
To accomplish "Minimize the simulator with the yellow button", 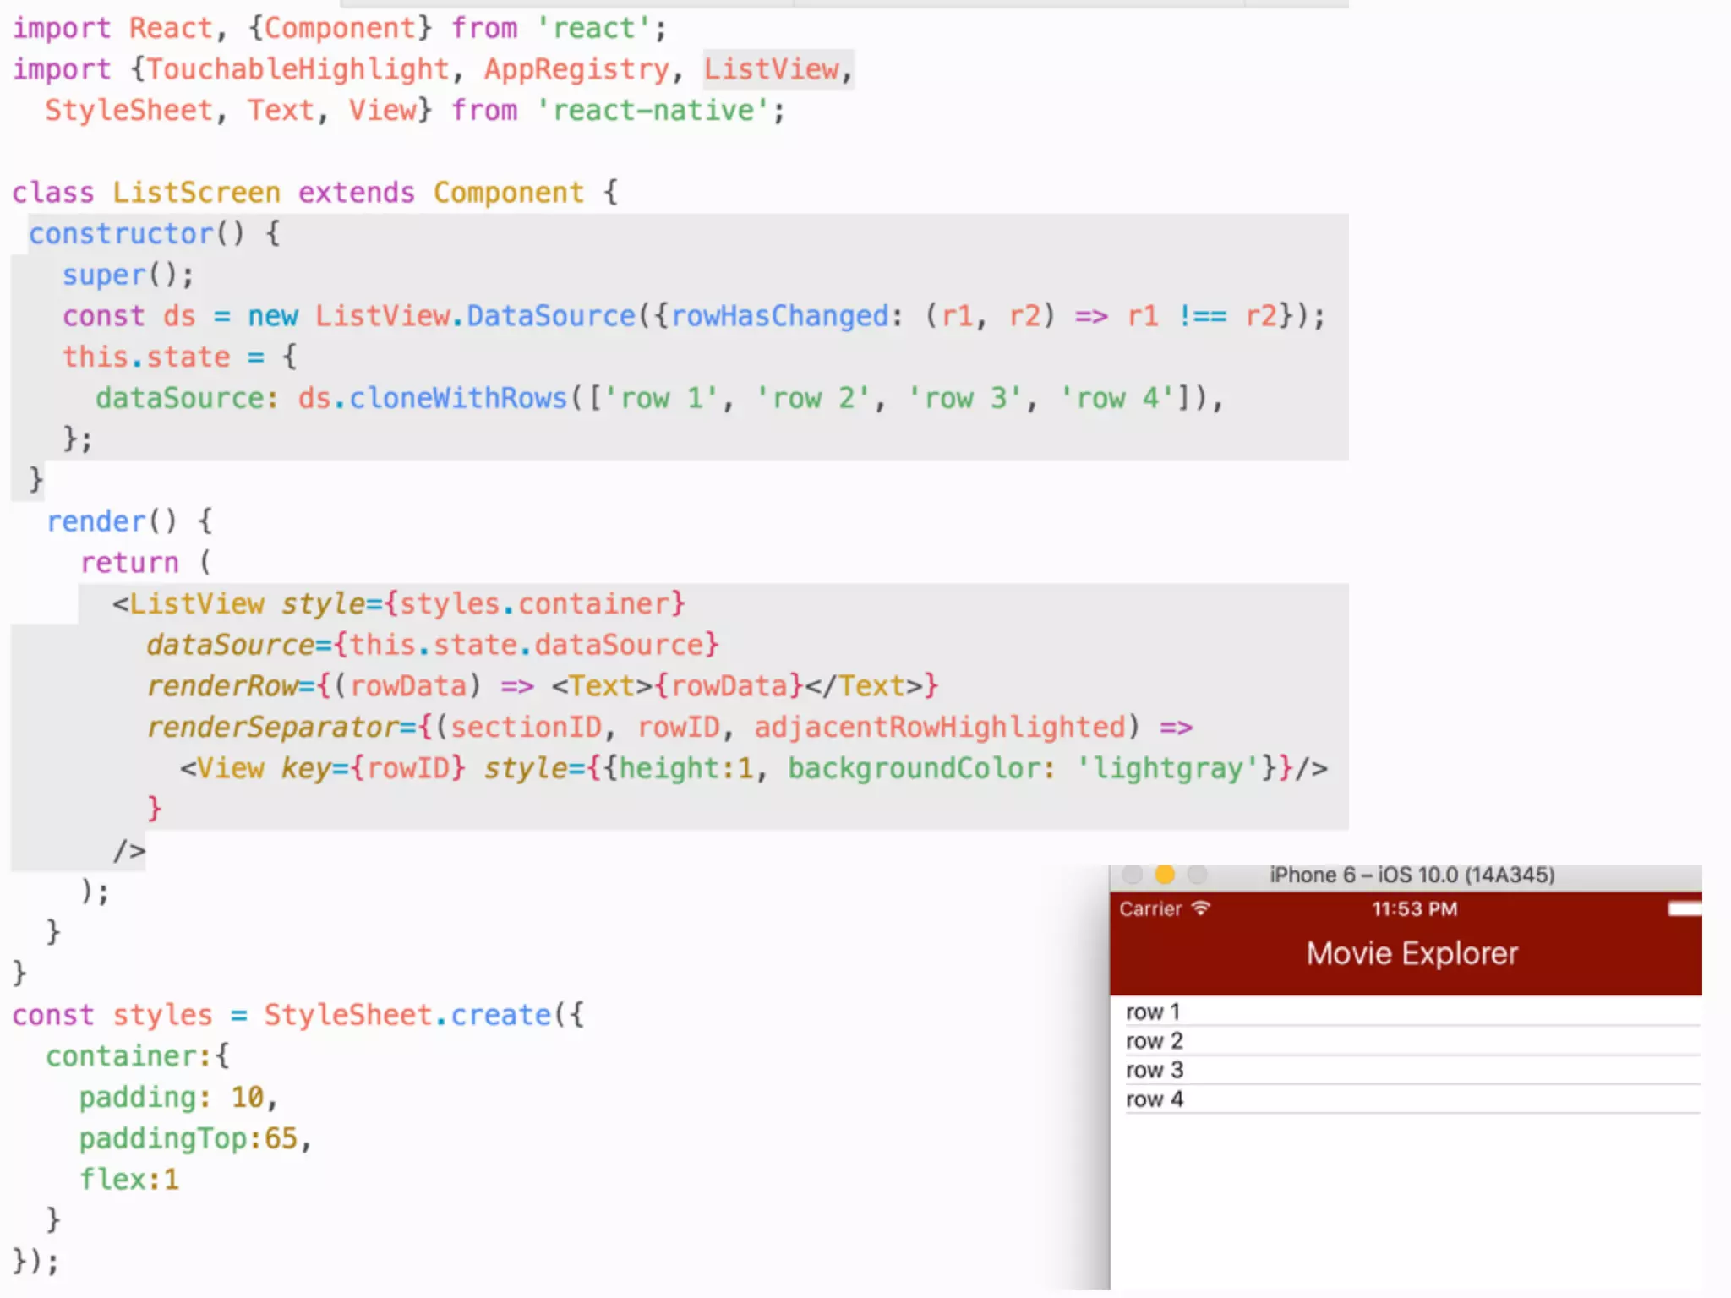I will [x=1165, y=875].
